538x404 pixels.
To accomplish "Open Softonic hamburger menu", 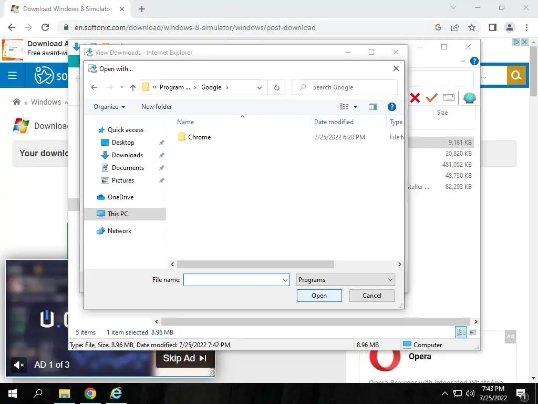I will [13, 75].
